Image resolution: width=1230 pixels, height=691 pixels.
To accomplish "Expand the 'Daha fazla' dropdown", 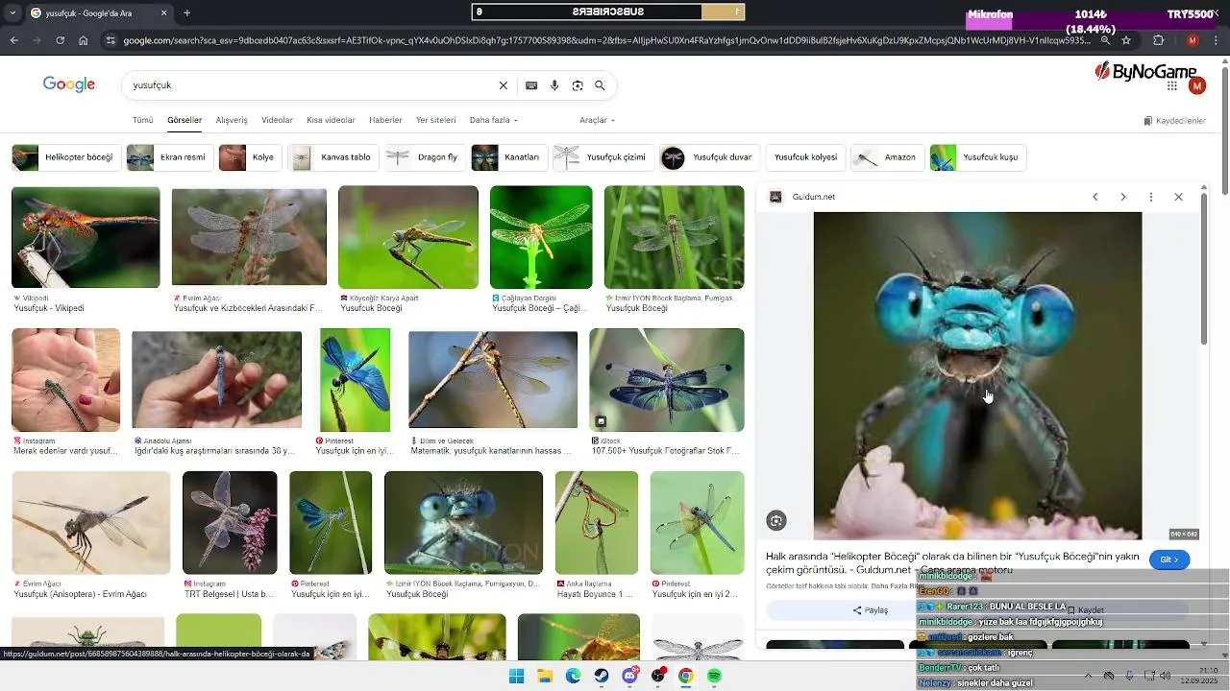I will pyautogui.click(x=493, y=120).
